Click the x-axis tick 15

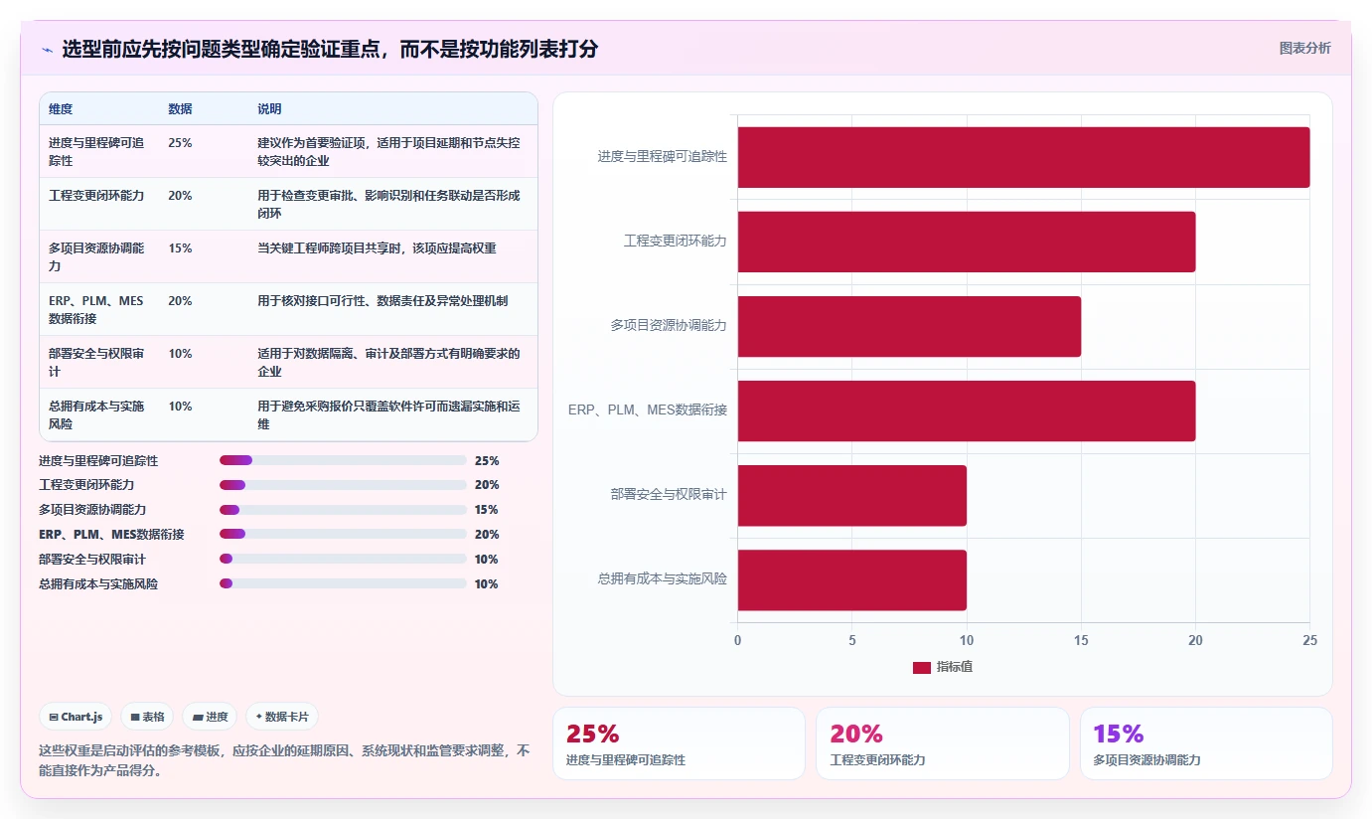coord(1081,641)
